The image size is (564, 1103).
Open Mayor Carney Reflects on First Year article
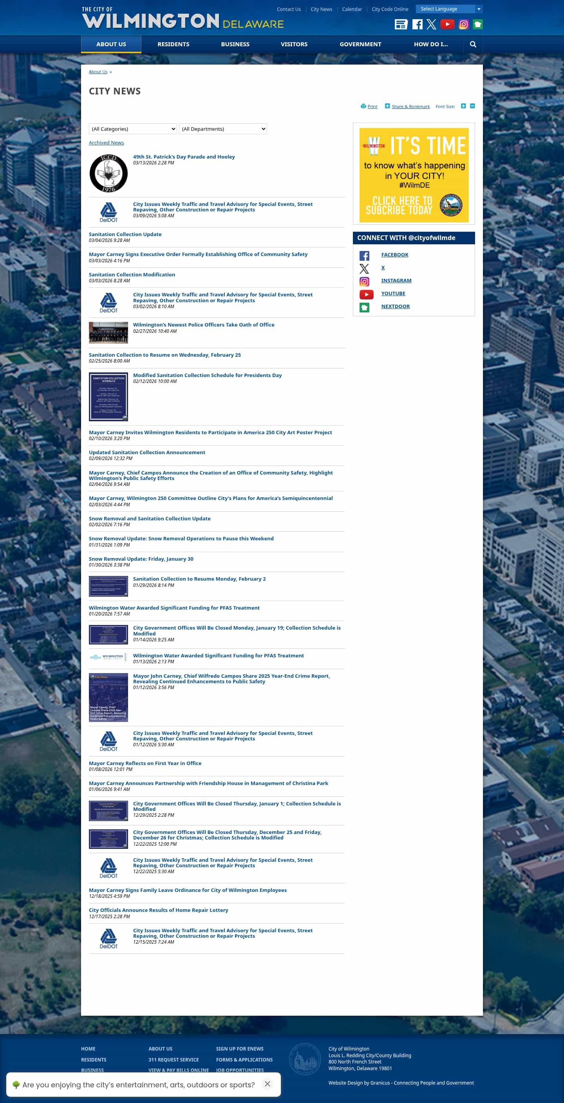click(145, 763)
